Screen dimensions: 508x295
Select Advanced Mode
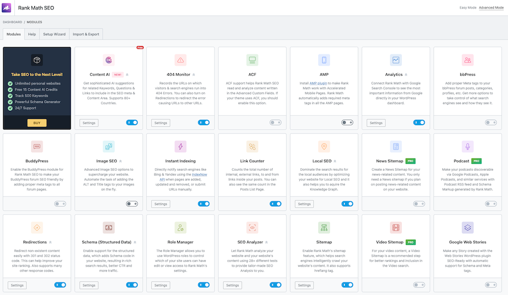(491, 8)
